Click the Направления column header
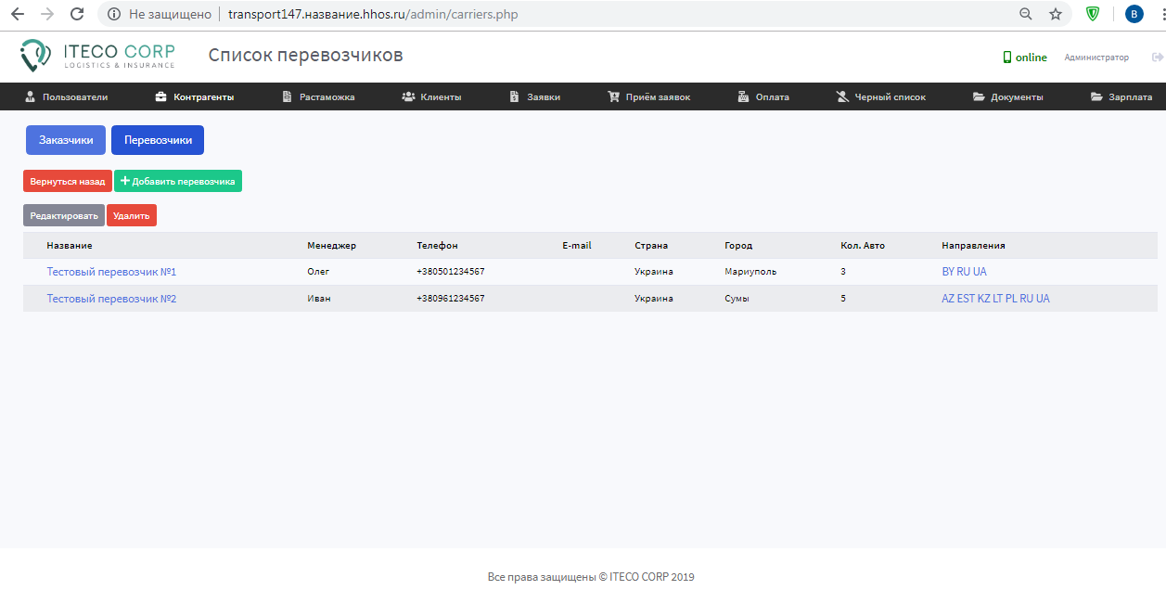 973,246
